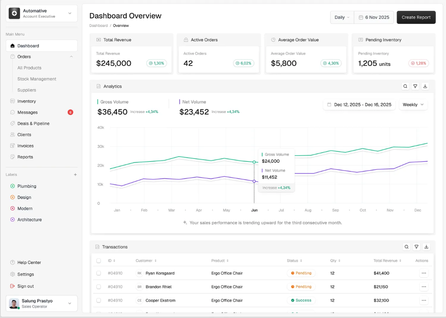Click the Sign out arrow icon
The height and width of the screenshot is (318, 446).
click(13, 286)
